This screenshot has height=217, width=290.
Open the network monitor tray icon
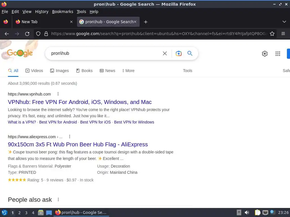pyautogui.click(x=265, y=212)
